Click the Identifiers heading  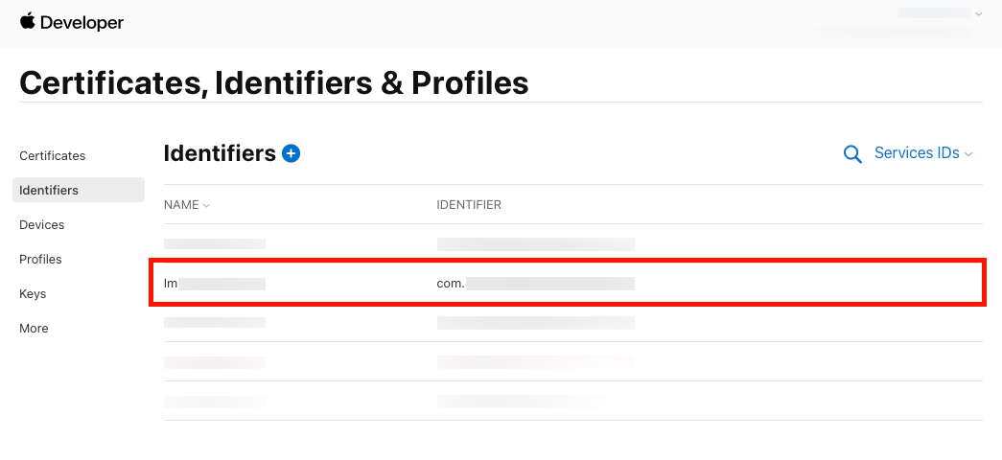click(x=220, y=153)
